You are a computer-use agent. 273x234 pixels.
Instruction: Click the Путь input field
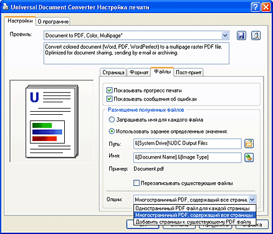(188, 144)
